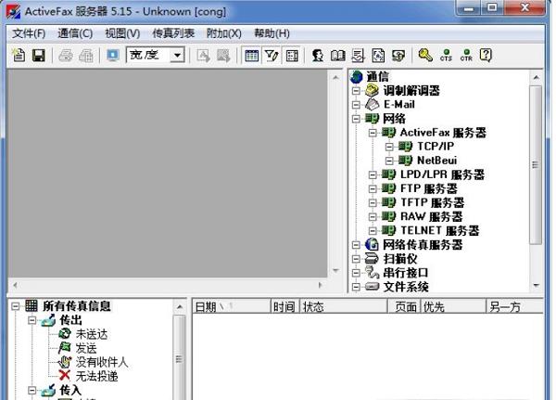Viewport: 556px width, 400px height.
Task: Select the 扫描仪 scanner icon
Action: (x=372, y=258)
